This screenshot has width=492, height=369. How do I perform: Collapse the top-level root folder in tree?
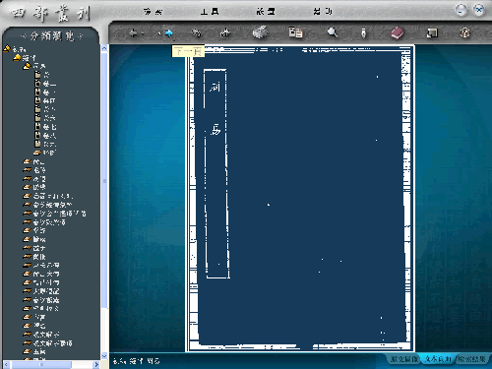(x=7, y=49)
